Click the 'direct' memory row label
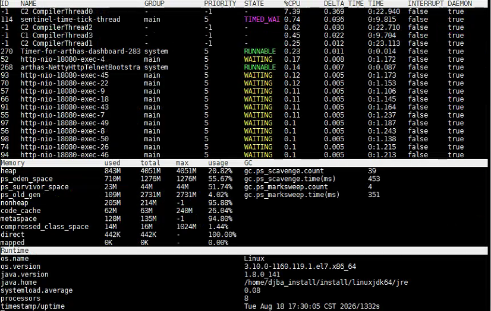This screenshot has width=491, height=311. [12, 235]
